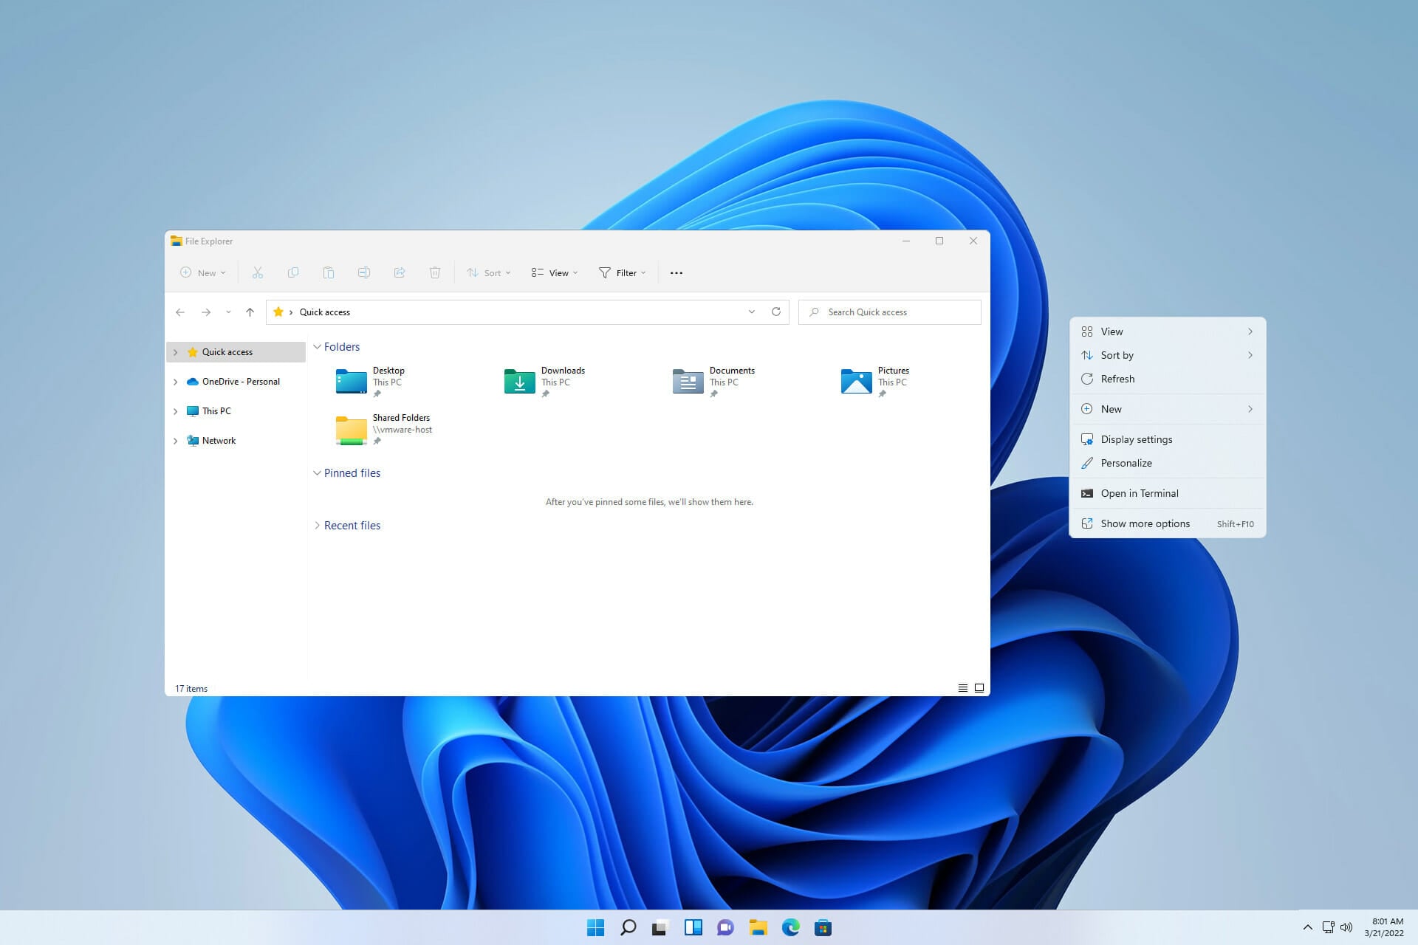Image resolution: width=1418 pixels, height=945 pixels.
Task: Click the Copy icon in the toolbar
Action: [x=293, y=272]
